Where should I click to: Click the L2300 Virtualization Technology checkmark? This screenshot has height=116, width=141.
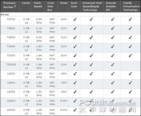click(130, 92)
